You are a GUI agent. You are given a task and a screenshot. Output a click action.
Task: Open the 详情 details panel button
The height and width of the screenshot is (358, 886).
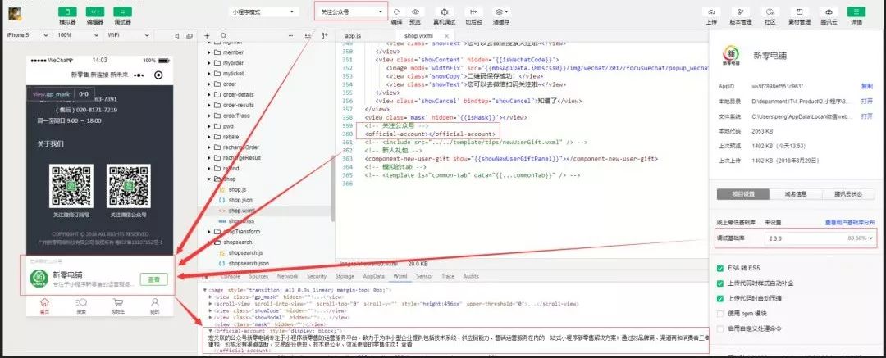pos(856,11)
